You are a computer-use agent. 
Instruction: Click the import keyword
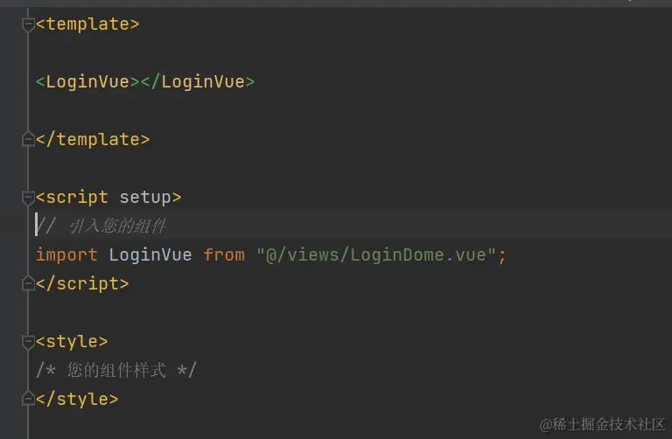click(x=66, y=254)
